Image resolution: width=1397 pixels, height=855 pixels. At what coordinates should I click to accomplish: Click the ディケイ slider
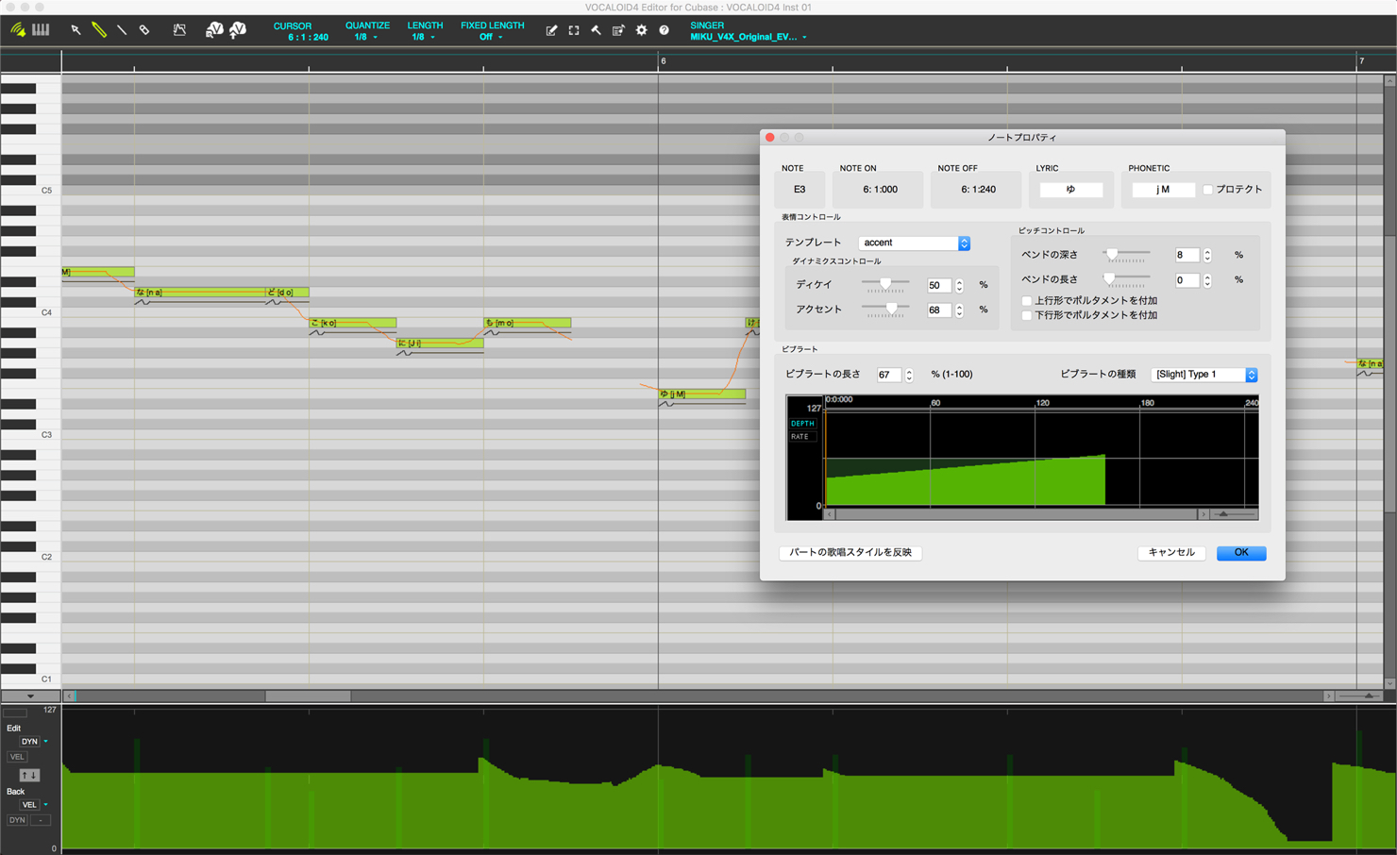885,284
